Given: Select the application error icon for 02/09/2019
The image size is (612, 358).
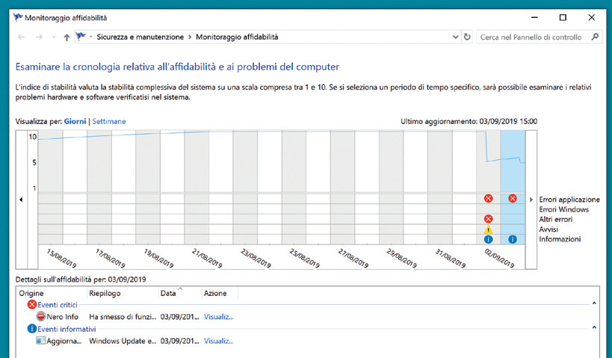Looking at the screenshot, I should pos(488,198).
